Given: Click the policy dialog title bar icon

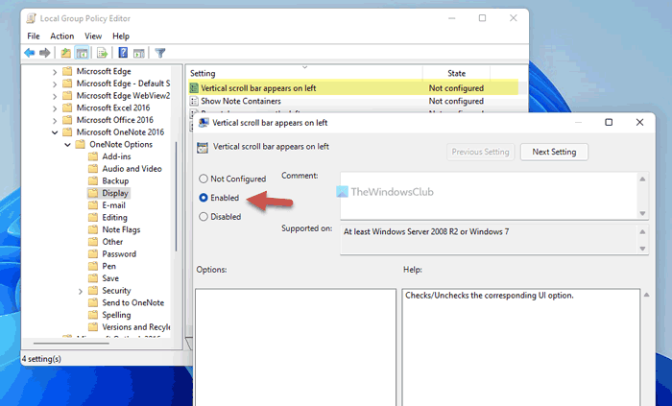Looking at the screenshot, I should click(x=203, y=123).
